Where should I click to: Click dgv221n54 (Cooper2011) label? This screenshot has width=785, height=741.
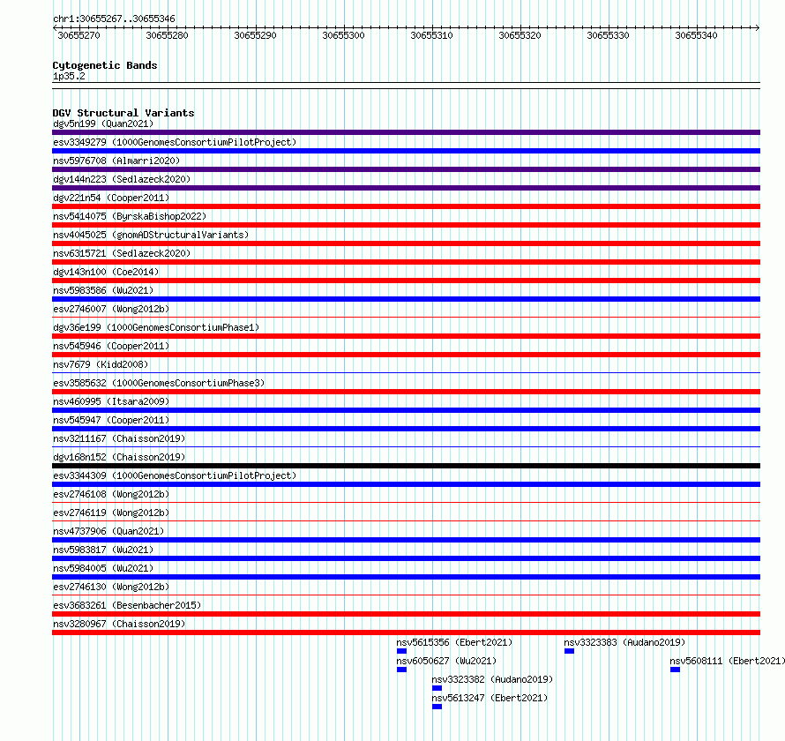point(111,198)
